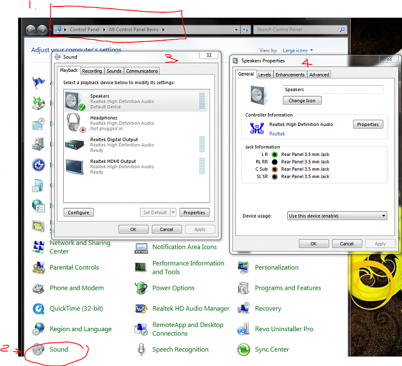Select the Playback tab
Screen dimensions: 402x366
69,70
